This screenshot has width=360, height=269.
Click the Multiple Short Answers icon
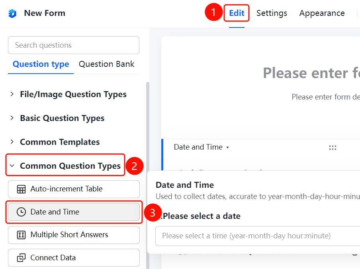click(21, 235)
